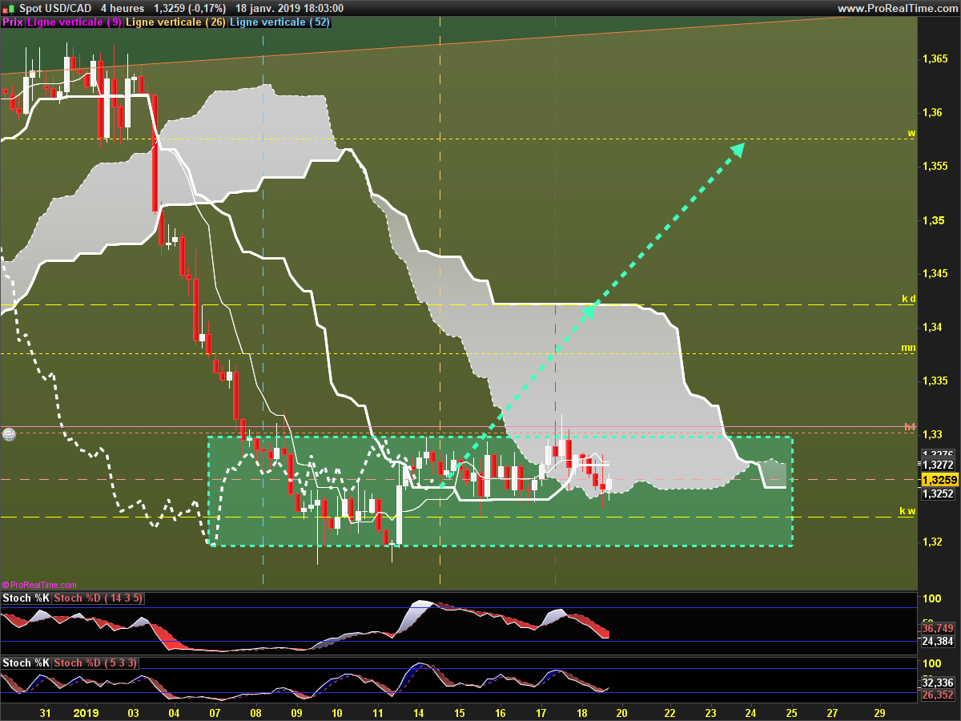The image size is (961, 721).
Task: Click the 100 scale label in the 14 3 5 panel
Action: (x=931, y=598)
